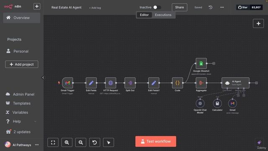This screenshot has width=268, height=151.
Task: Open the AI assistant sparkle button
Action: coord(259,143)
